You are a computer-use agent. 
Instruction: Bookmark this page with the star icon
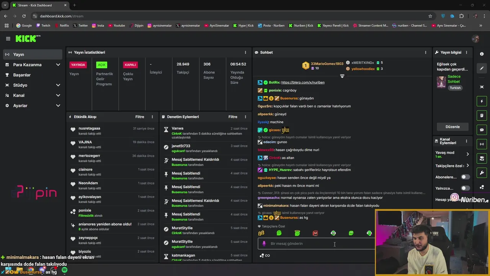430,16
